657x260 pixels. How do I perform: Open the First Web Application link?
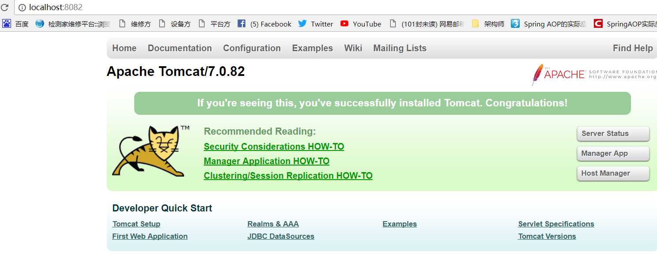click(x=150, y=236)
